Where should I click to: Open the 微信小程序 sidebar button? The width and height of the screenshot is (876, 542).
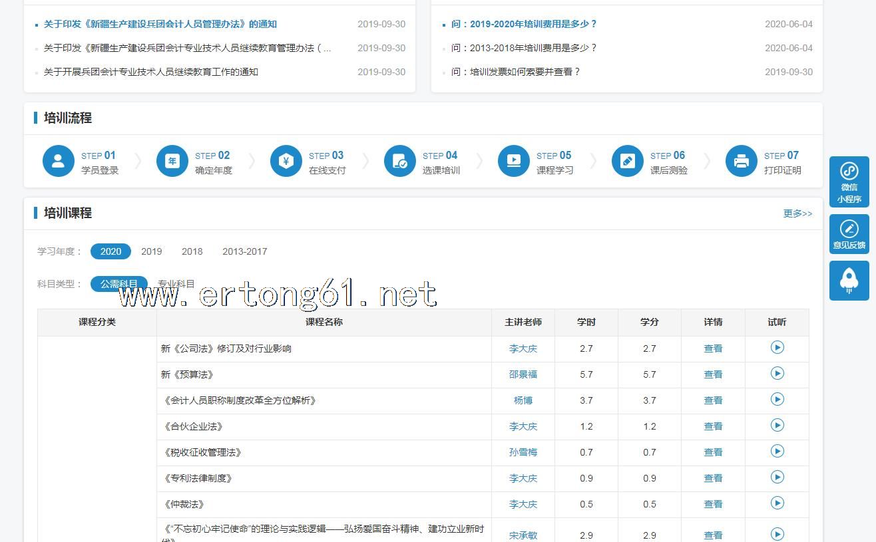coord(849,182)
